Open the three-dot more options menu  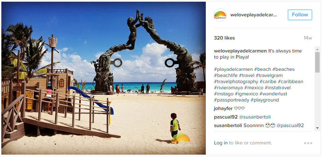pyautogui.click(x=308, y=143)
